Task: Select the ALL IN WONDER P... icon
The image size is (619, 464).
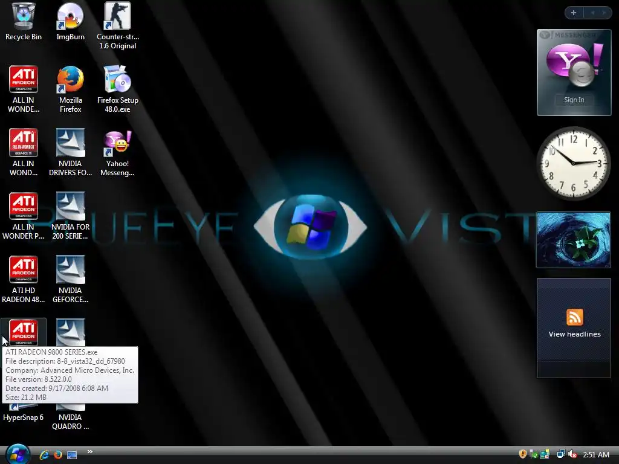Action: [x=24, y=207]
